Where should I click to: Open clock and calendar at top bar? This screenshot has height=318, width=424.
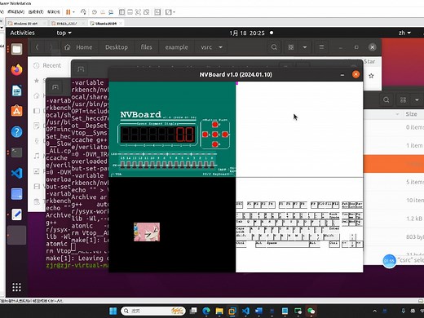247,33
